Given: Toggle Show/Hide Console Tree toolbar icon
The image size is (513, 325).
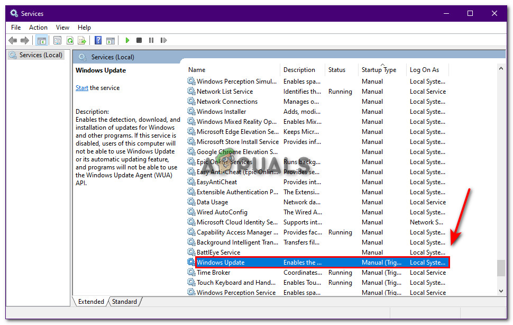Looking at the screenshot, I should (x=42, y=41).
